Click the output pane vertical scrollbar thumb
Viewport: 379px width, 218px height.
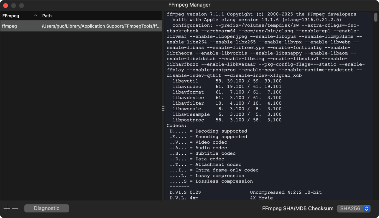pyautogui.click(x=376, y=17)
